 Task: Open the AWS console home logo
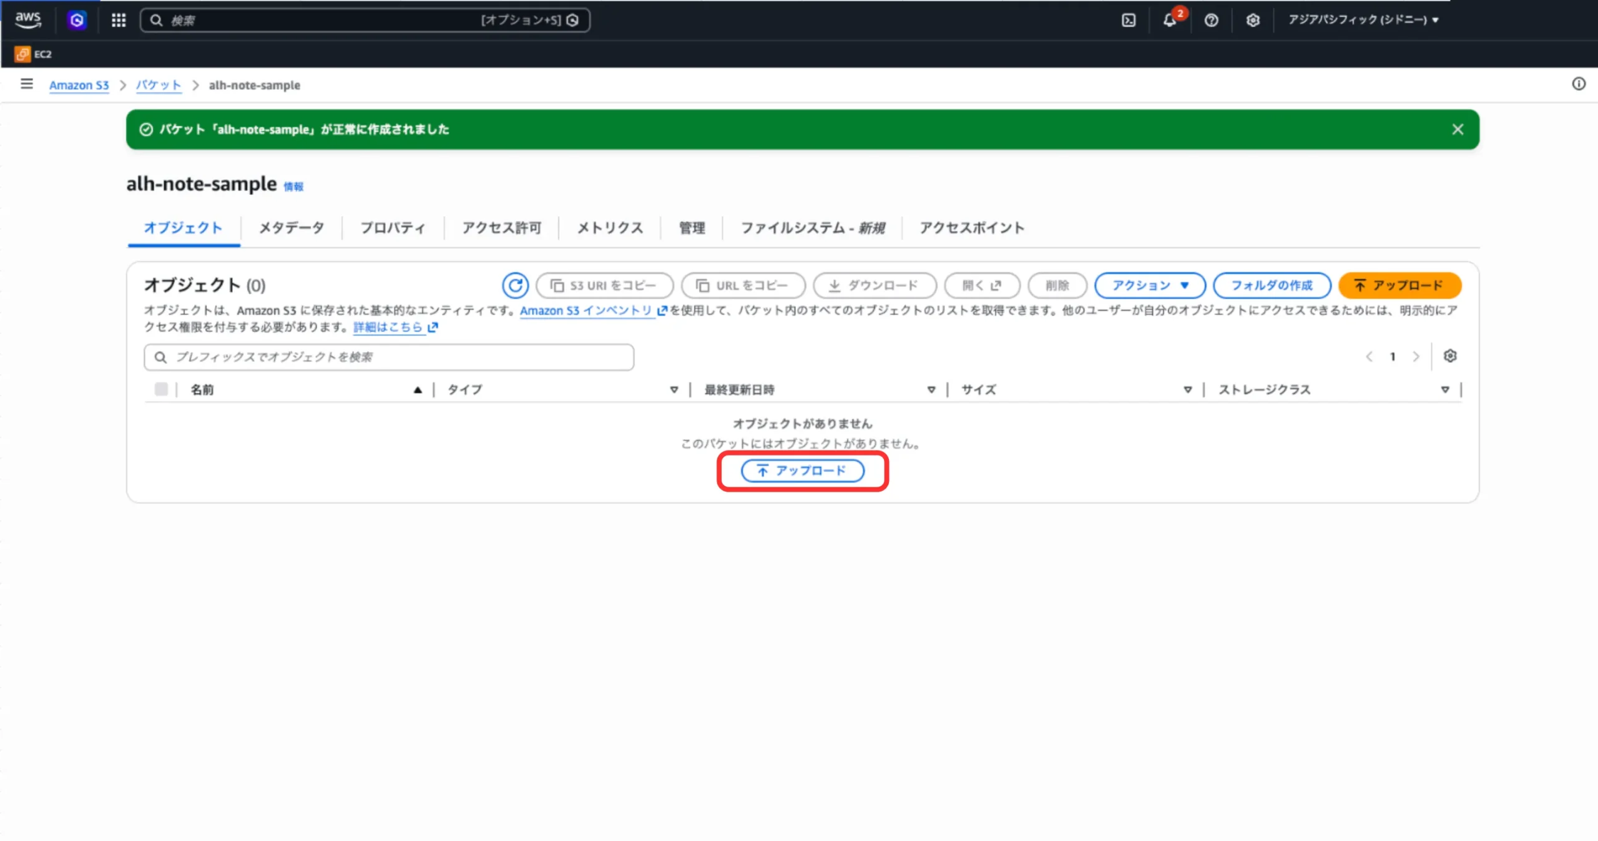[28, 19]
